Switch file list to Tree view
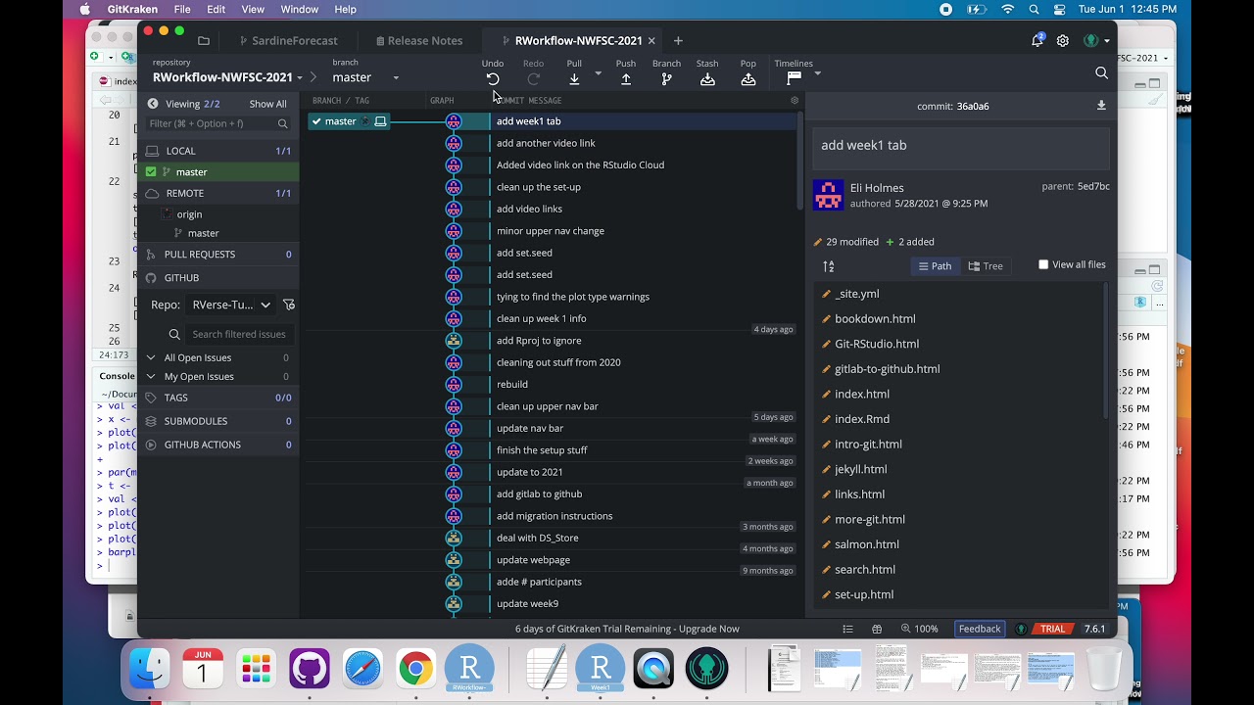Image resolution: width=1254 pixels, height=705 pixels. (x=986, y=266)
